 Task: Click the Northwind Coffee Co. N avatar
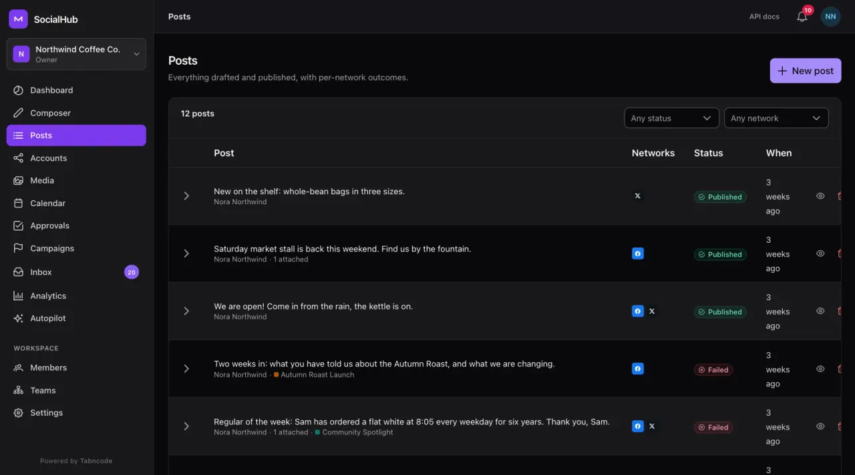pyautogui.click(x=21, y=54)
